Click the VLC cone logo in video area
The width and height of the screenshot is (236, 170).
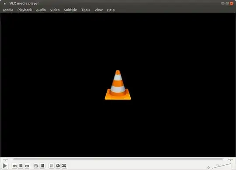click(118, 85)
